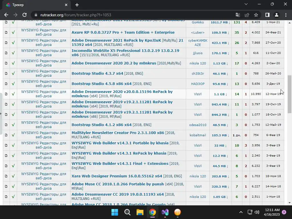Open File Explorer from the taskbar
292x219 pixels.
click(140, 212)
